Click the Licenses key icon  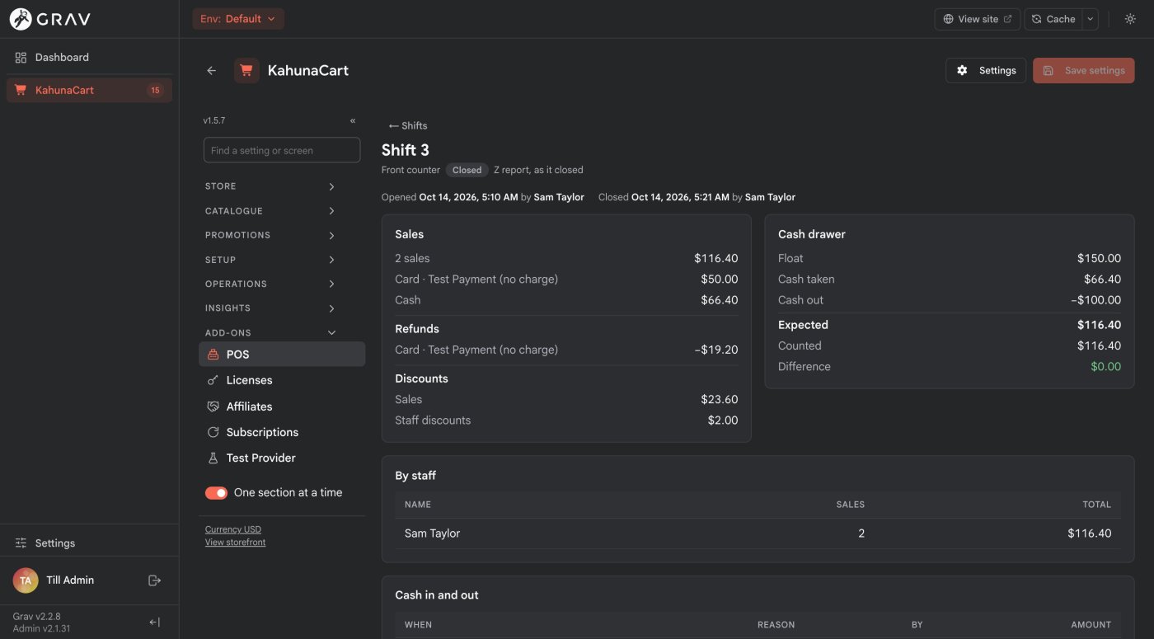213,380
